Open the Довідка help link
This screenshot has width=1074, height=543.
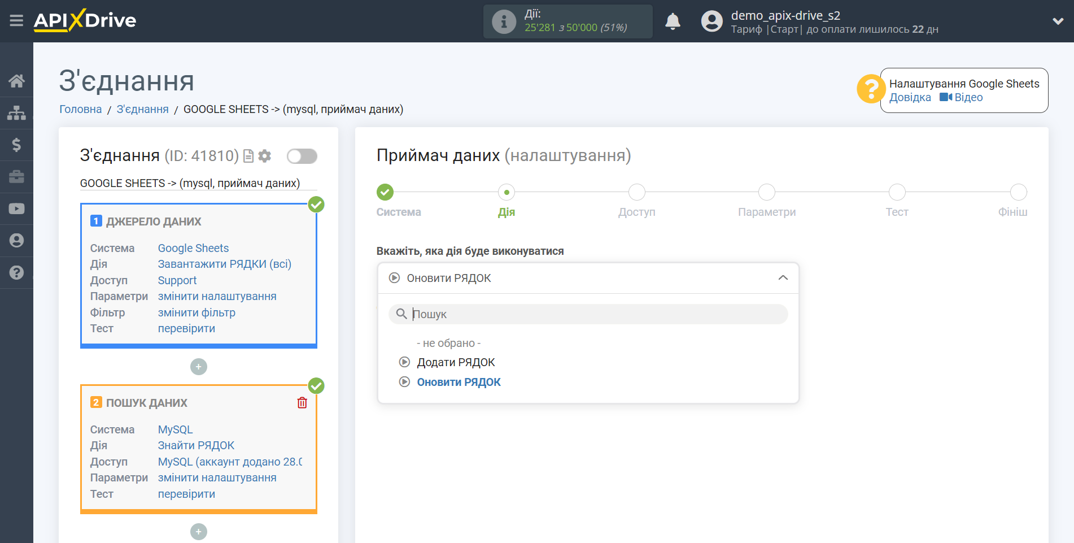click(x=910, y=97)
